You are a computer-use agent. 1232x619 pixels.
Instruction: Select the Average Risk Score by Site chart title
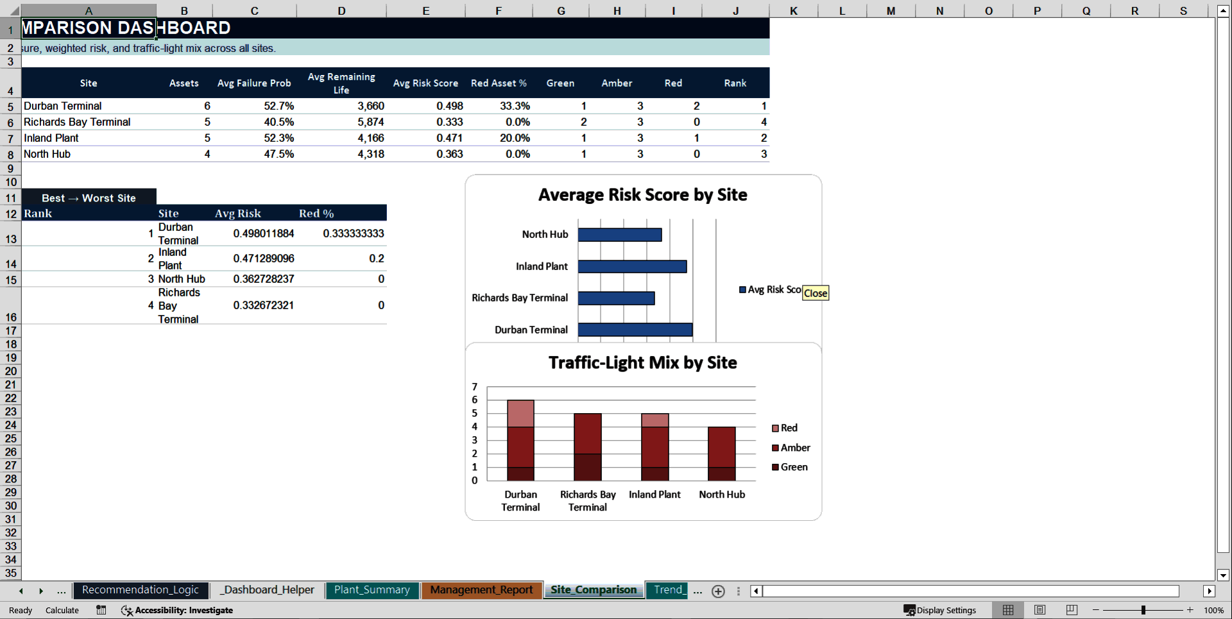coord(642,194)
